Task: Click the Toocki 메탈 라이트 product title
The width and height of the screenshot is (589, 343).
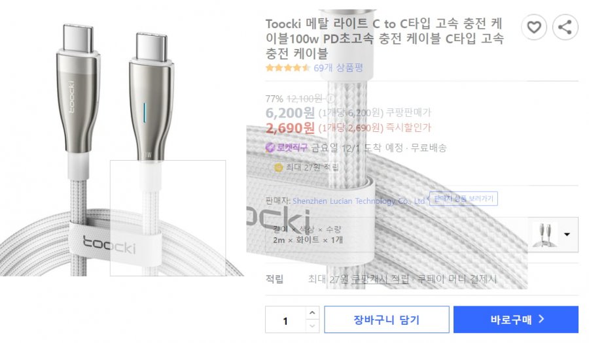Action: point(385,39)
